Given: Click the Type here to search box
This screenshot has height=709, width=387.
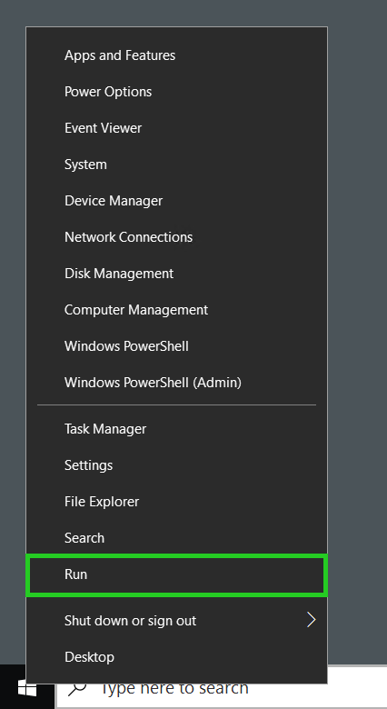Looking at the screenshot, I should click(221, 688).
